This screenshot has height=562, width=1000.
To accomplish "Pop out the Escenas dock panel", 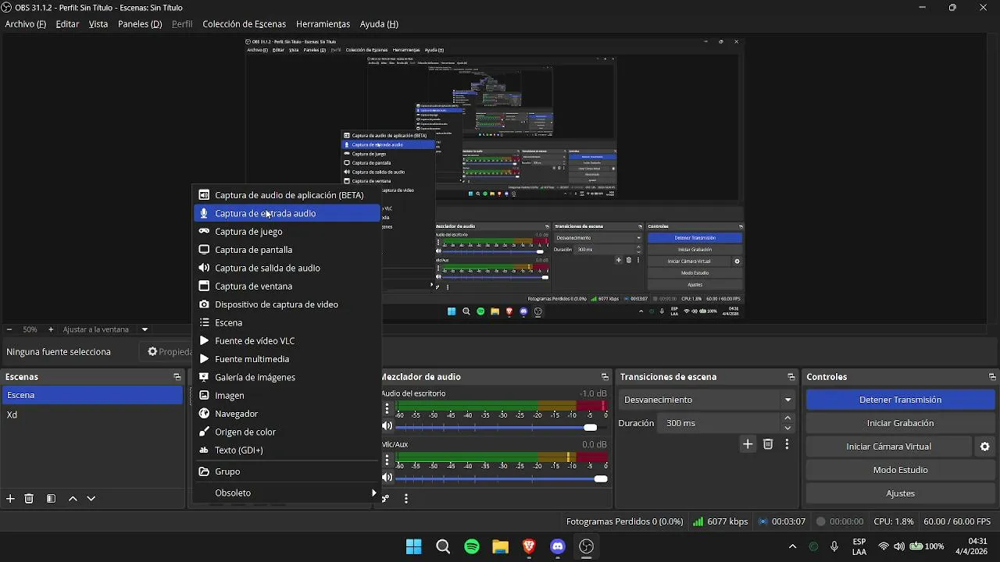I will coord(177,377).
